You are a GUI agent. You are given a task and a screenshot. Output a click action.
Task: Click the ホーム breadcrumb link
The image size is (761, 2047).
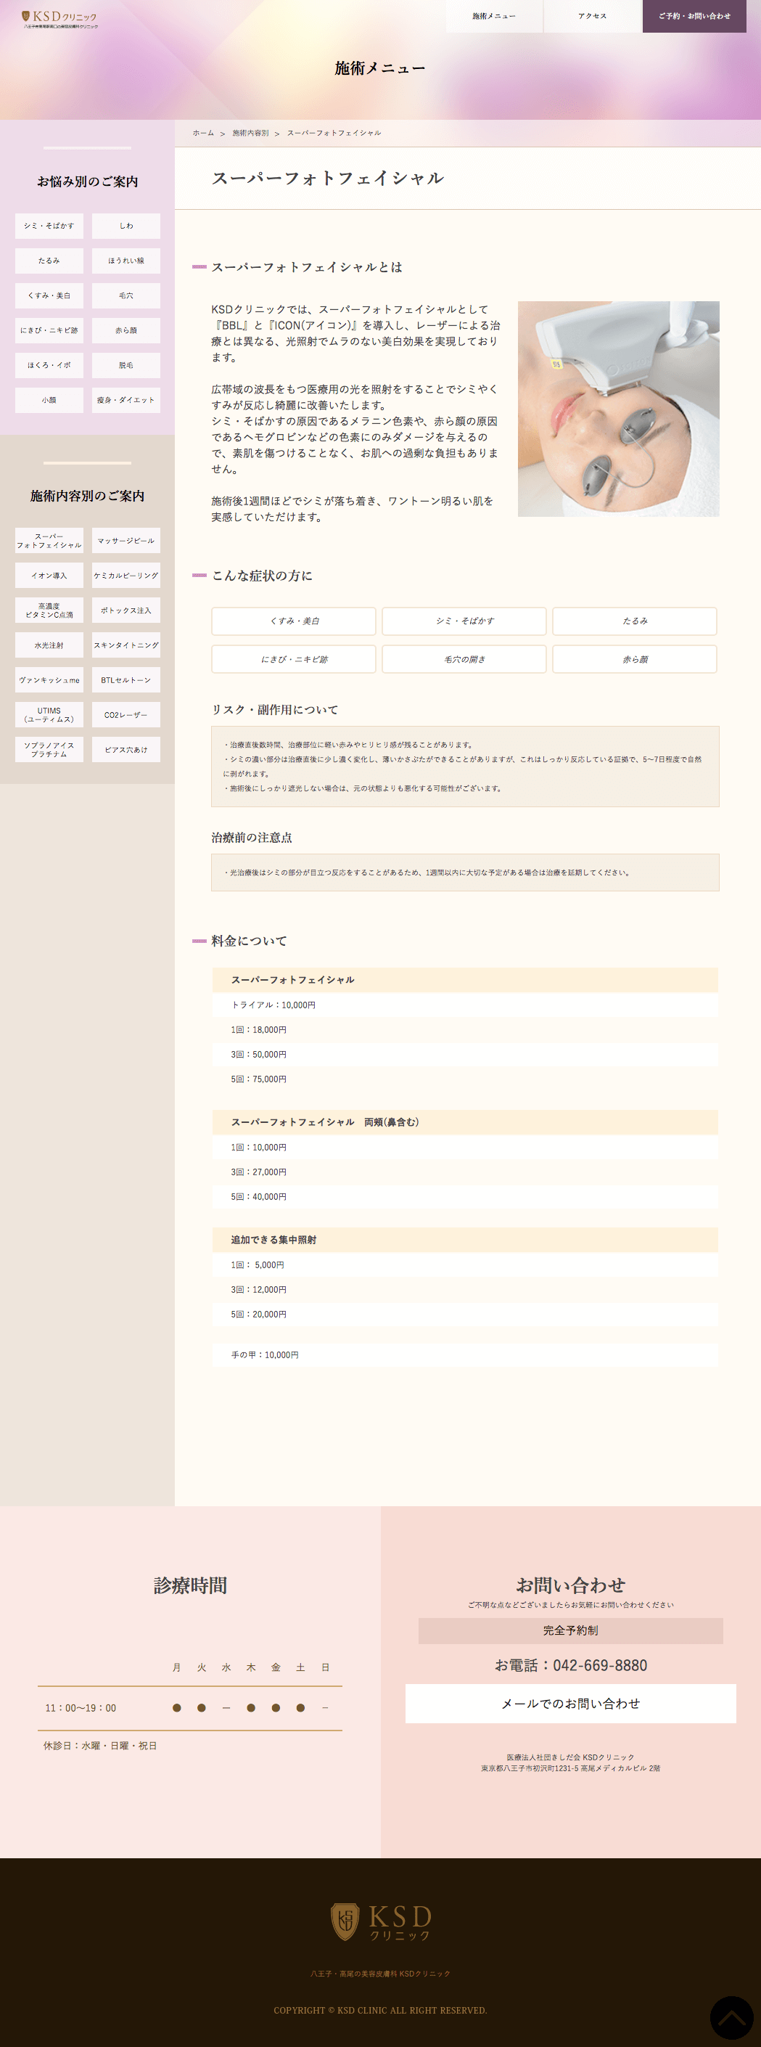pyautogui.click(x=203, y=133)
